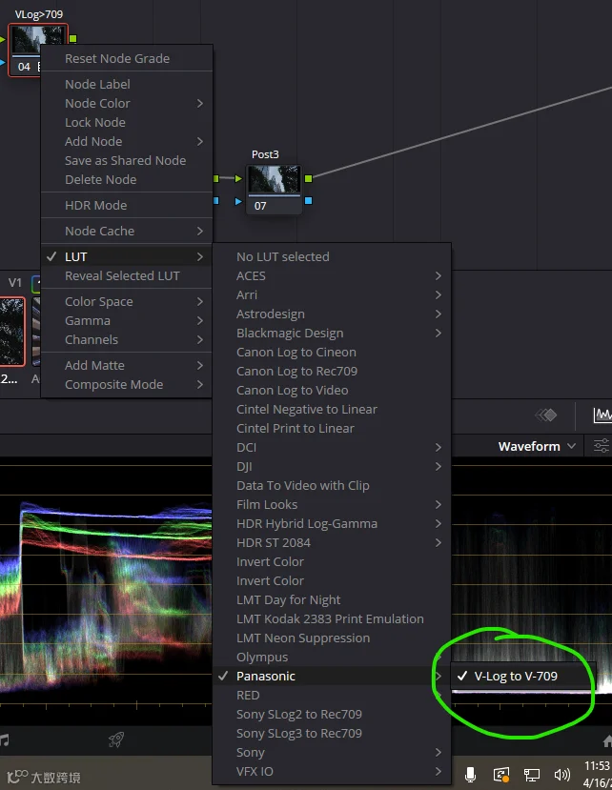This screenshot has height=790, width=612.
Task: Open the VFX IO LUT folder
Action: [x=331, y=772]
